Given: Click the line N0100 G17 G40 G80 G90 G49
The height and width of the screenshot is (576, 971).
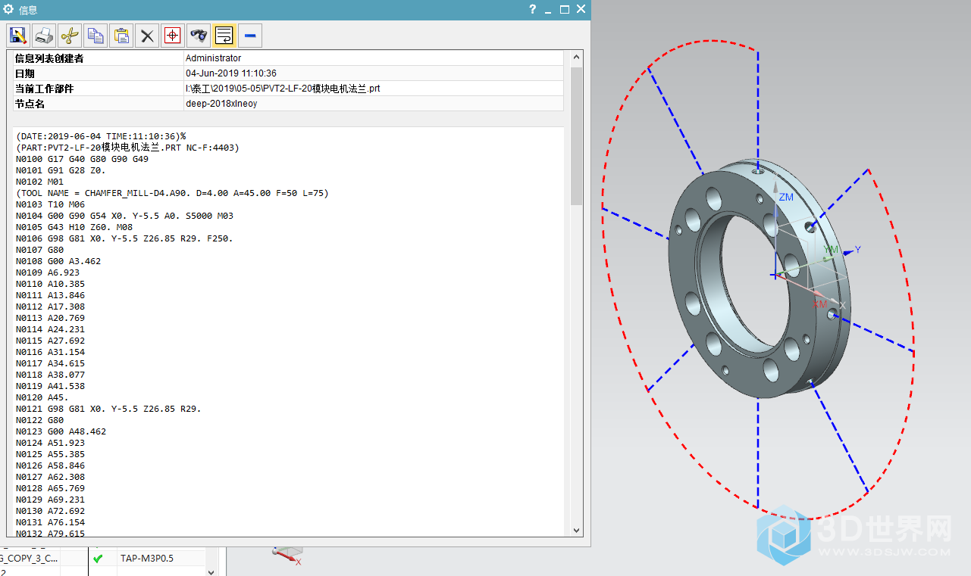Looking at the screenshot, I should pyautogui.click(x=82, y=159).
